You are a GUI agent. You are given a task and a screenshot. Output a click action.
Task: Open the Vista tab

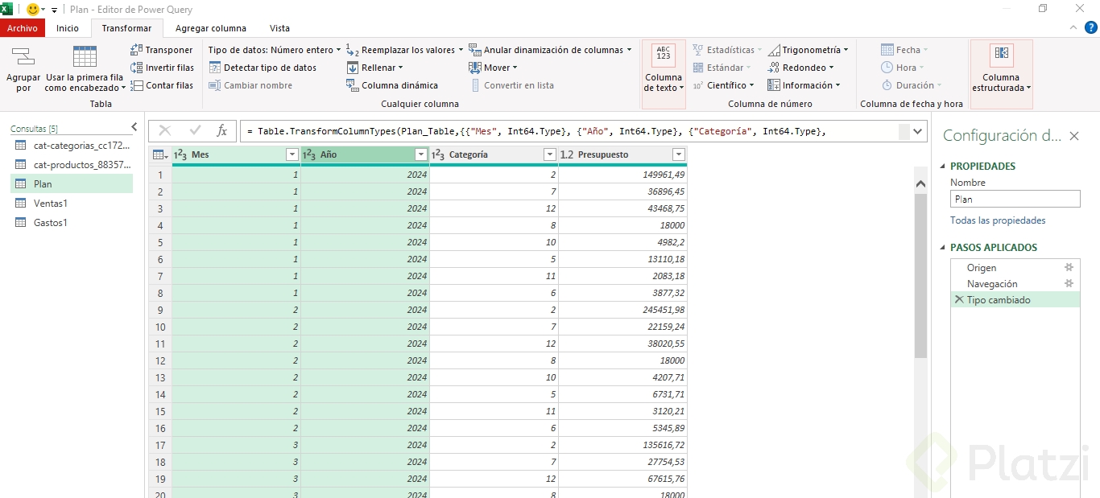[279, 28]
